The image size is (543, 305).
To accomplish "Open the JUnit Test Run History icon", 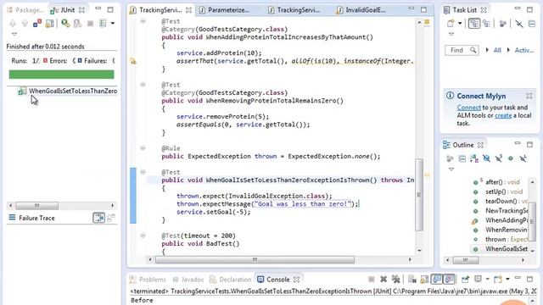I will [x=103, y=23].
